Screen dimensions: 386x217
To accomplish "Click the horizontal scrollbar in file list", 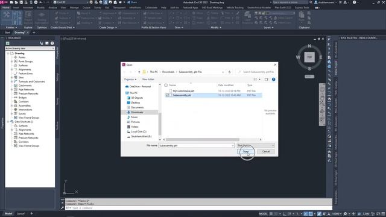I will click(x=203, y=139).
